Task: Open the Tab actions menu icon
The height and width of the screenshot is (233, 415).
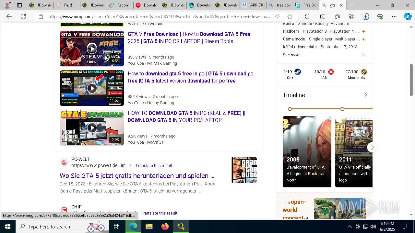Action: pyautogui.click(x=19, y=5)
